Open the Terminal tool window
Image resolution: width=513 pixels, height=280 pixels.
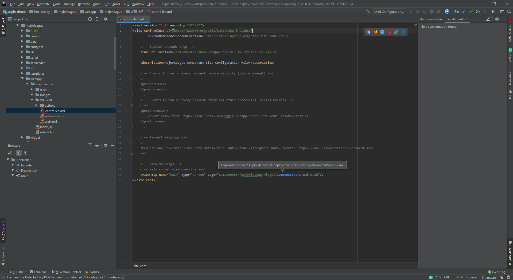38,272
